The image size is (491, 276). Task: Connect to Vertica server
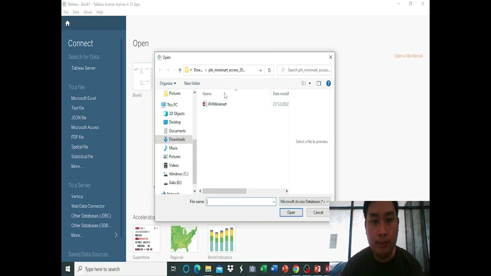tap(77, 196)
